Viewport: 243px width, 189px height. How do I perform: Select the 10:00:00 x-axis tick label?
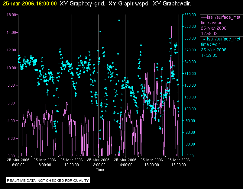pos(72,165)
